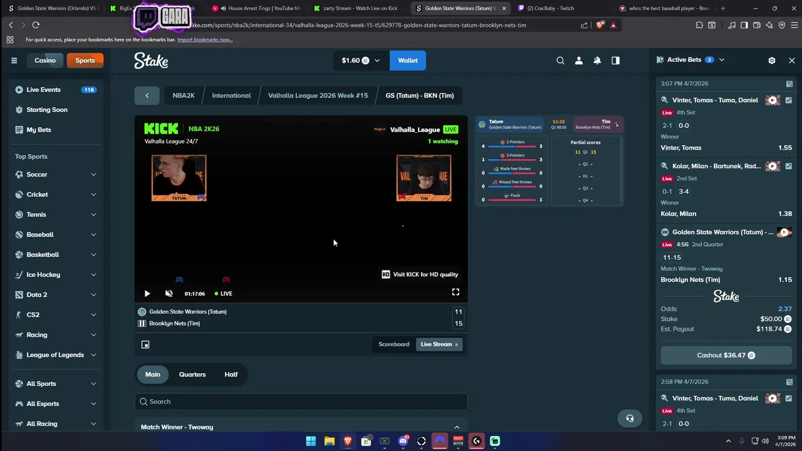Share this page via address bar icon
802x451 pixels.
(584, 25)
